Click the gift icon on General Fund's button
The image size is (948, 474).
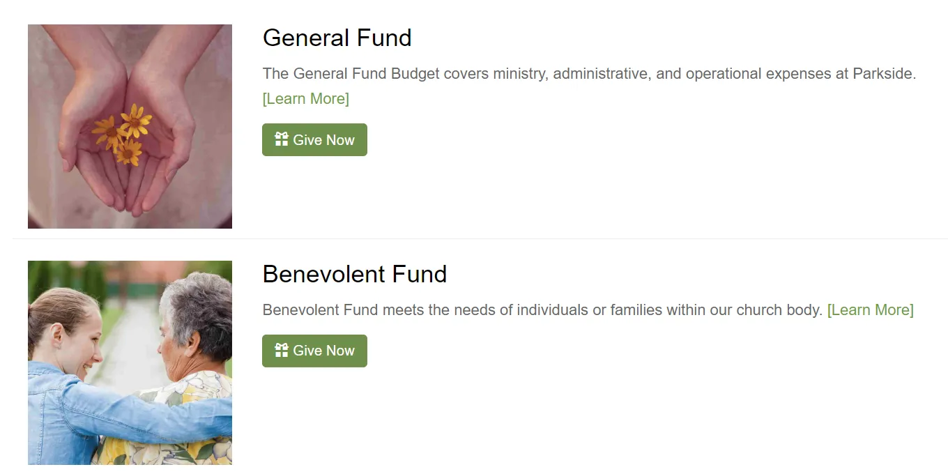tap(282, 139)
